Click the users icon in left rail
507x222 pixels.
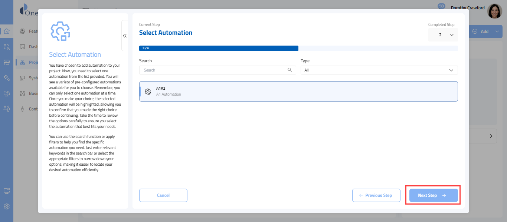(x=6, y=47)
